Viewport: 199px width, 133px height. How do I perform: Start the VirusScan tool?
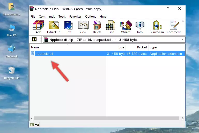point(157,27)
